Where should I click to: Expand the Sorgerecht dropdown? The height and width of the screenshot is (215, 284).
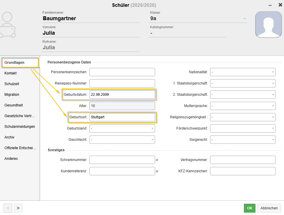(x=243, y=140)
